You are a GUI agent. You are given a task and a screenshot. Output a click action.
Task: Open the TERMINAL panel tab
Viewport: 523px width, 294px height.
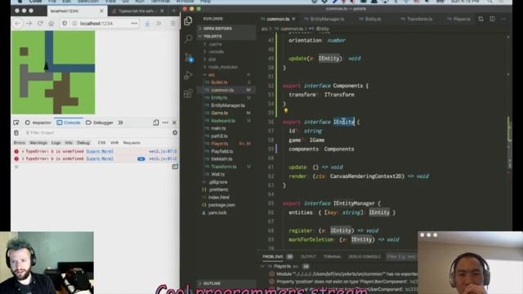point(332,256)
